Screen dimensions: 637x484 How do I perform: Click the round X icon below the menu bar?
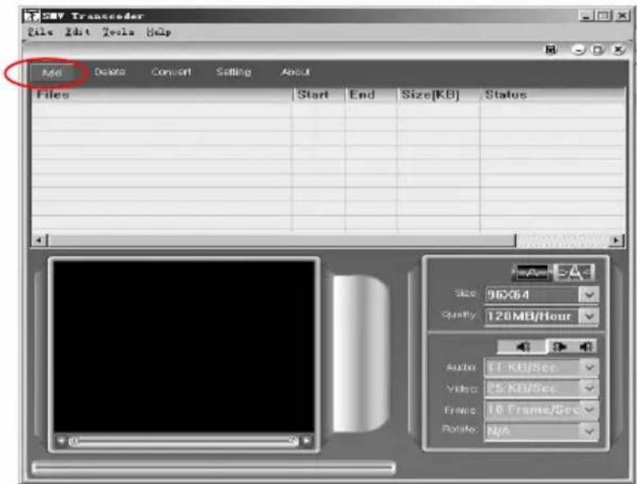[x=618, y=50]
